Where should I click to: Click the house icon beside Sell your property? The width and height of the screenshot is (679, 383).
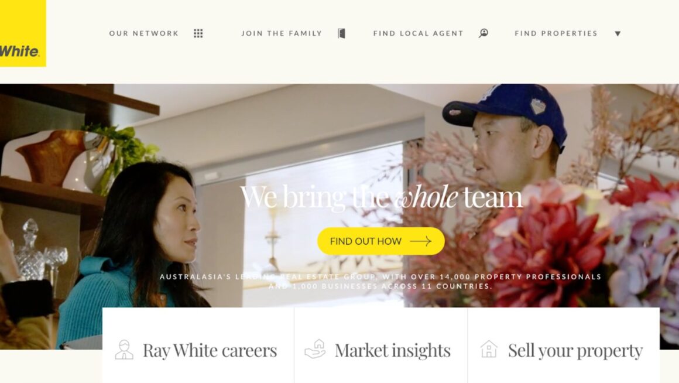pyautogui.click(x=489, y=349)
